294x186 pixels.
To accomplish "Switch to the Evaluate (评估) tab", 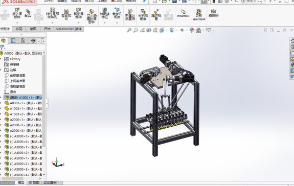I will [x=47, y=29].
